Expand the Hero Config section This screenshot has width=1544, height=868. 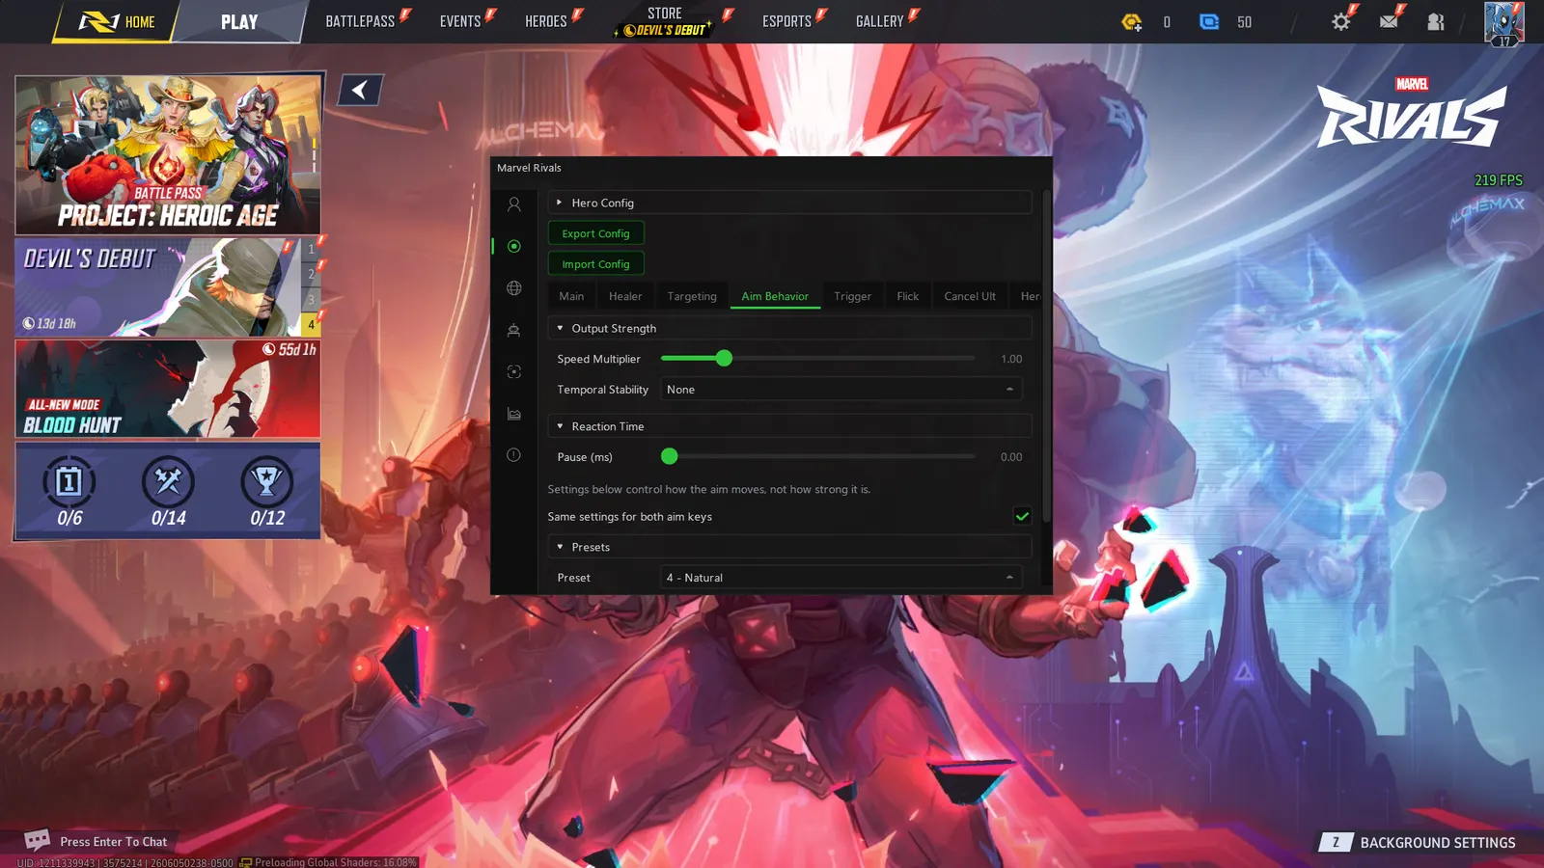coord(789,203)
